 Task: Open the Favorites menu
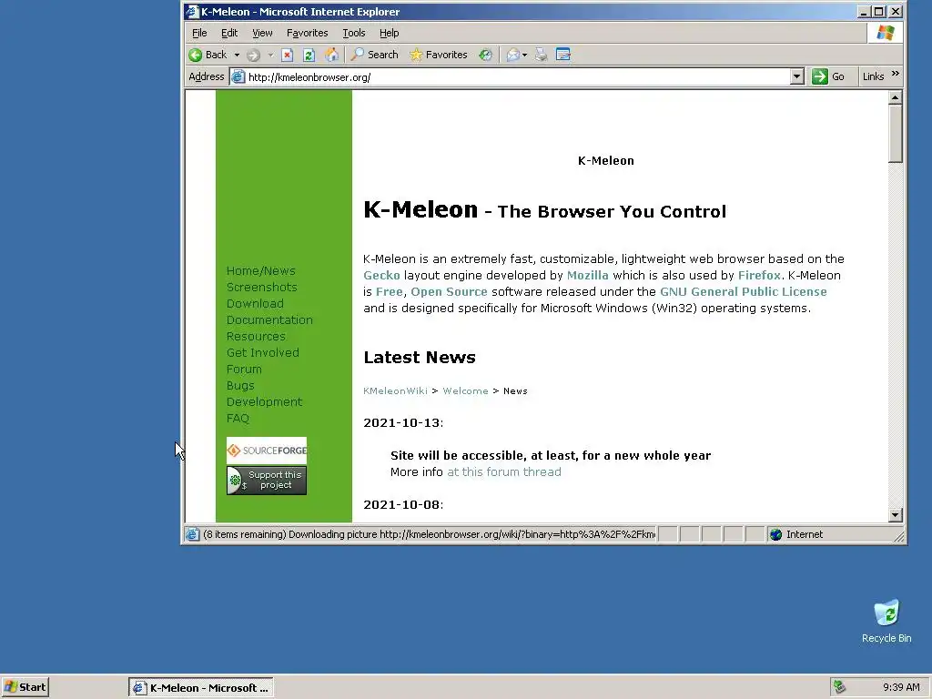coord(307,33)
